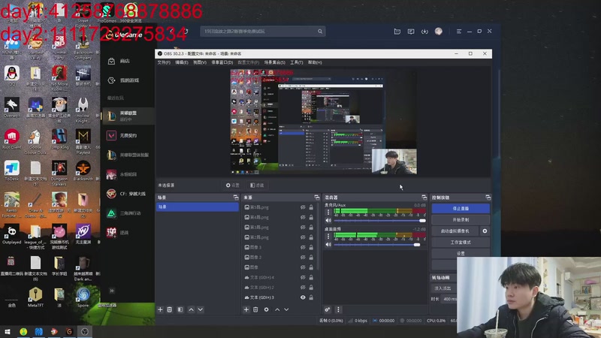Image resolution: width=601 pixels, height=338 pixels.
Task: Adjust 桌面音频 volume slider
Action: click(x=380, y=245)
